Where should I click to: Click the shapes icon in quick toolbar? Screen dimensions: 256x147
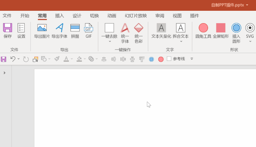click(44, 59)
